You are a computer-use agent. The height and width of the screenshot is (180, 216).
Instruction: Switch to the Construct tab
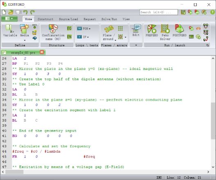pyautogui.click(x=45, y=19)
